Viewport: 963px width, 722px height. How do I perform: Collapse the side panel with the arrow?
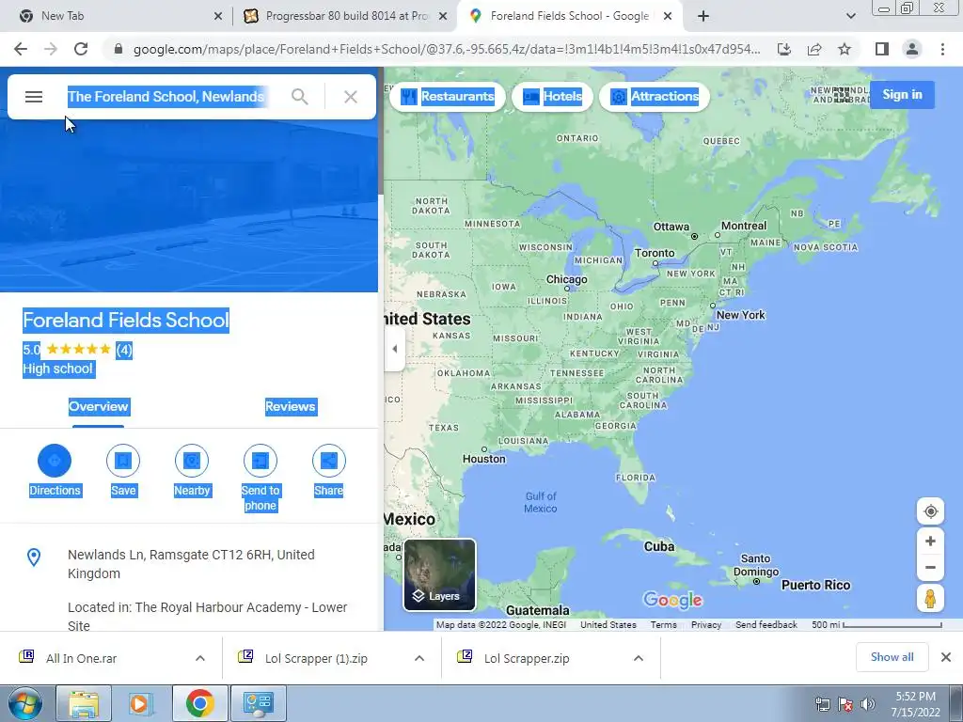click(395, 349)
